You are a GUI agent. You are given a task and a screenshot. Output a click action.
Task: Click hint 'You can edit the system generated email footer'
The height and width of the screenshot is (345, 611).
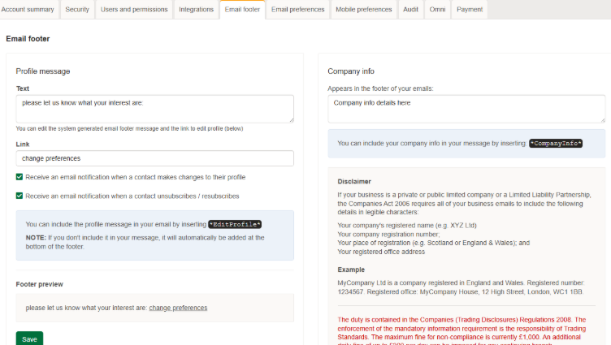[x=129, y=128]
